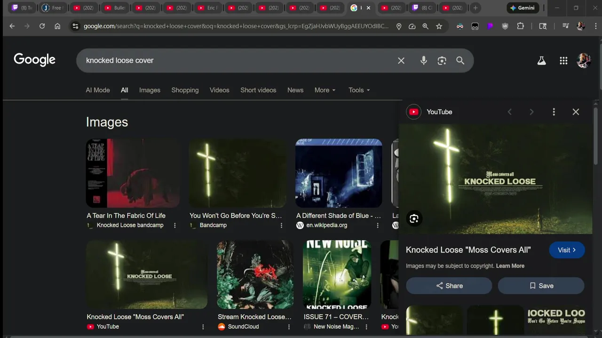Open A Tear In The Fabric Of Life thumbnail

point(133,173)
